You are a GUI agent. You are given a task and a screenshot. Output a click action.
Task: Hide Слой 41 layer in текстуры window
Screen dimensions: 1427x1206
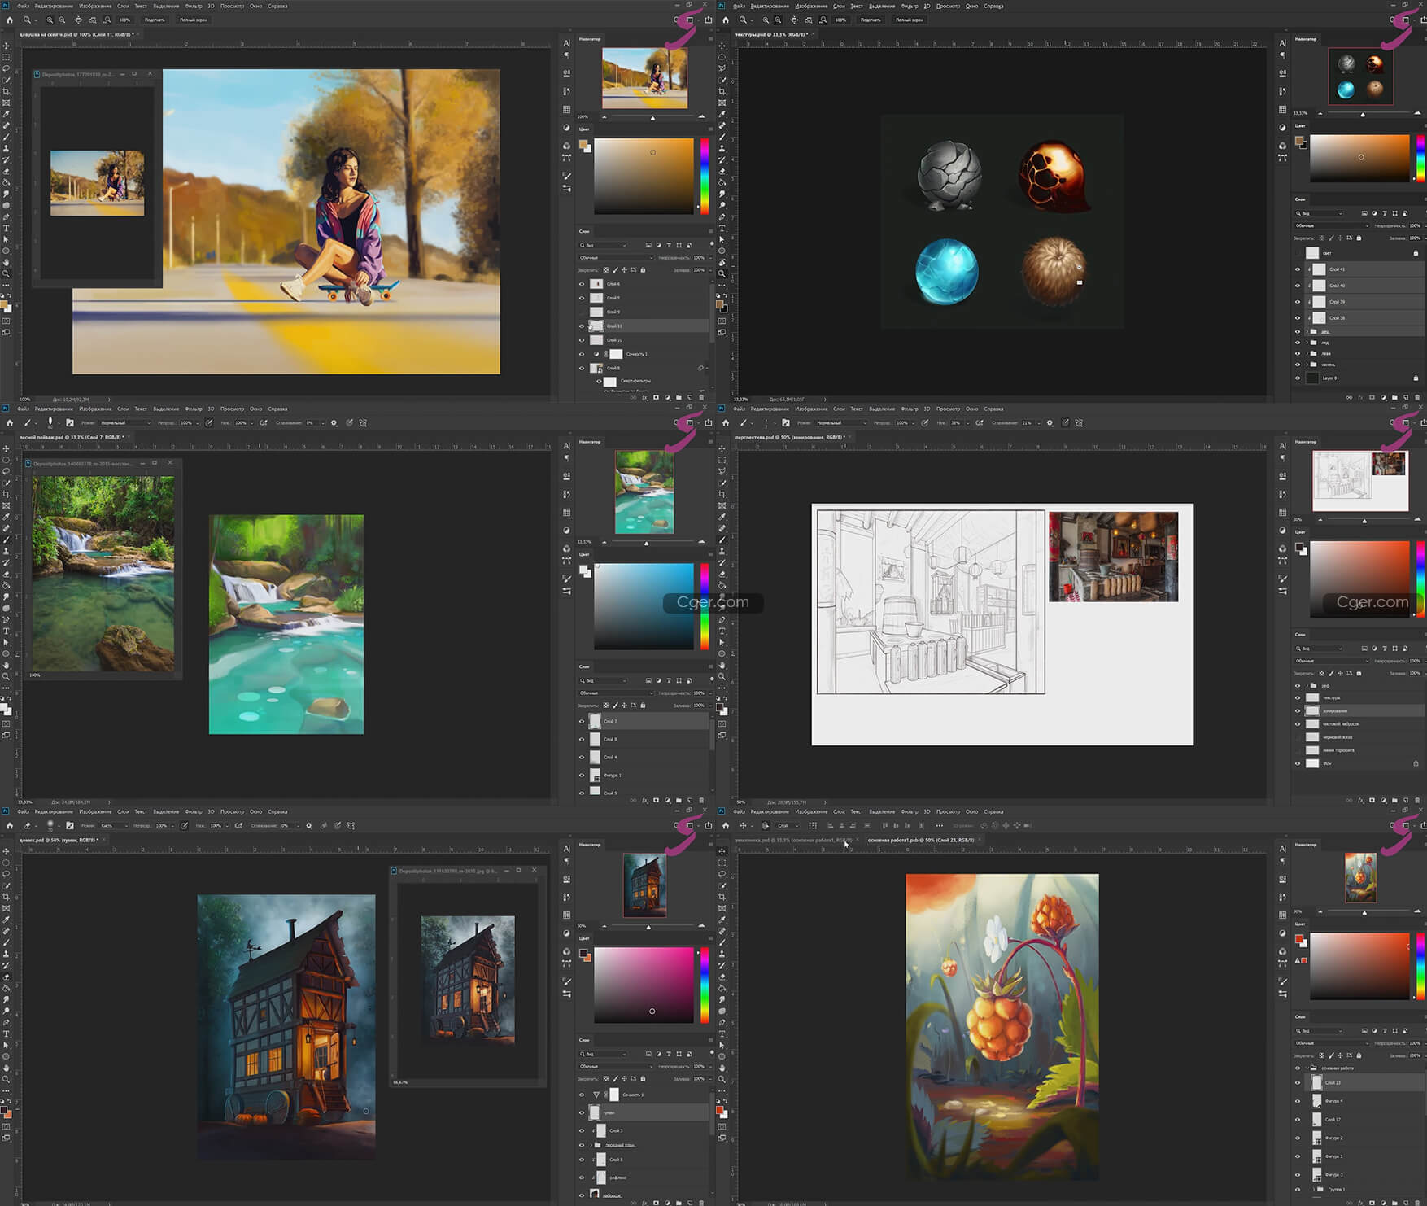pos(1298,269)
